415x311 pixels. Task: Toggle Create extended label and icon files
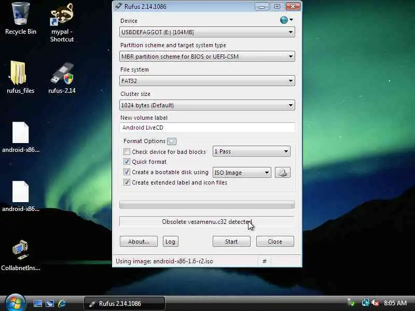[127, 182]
